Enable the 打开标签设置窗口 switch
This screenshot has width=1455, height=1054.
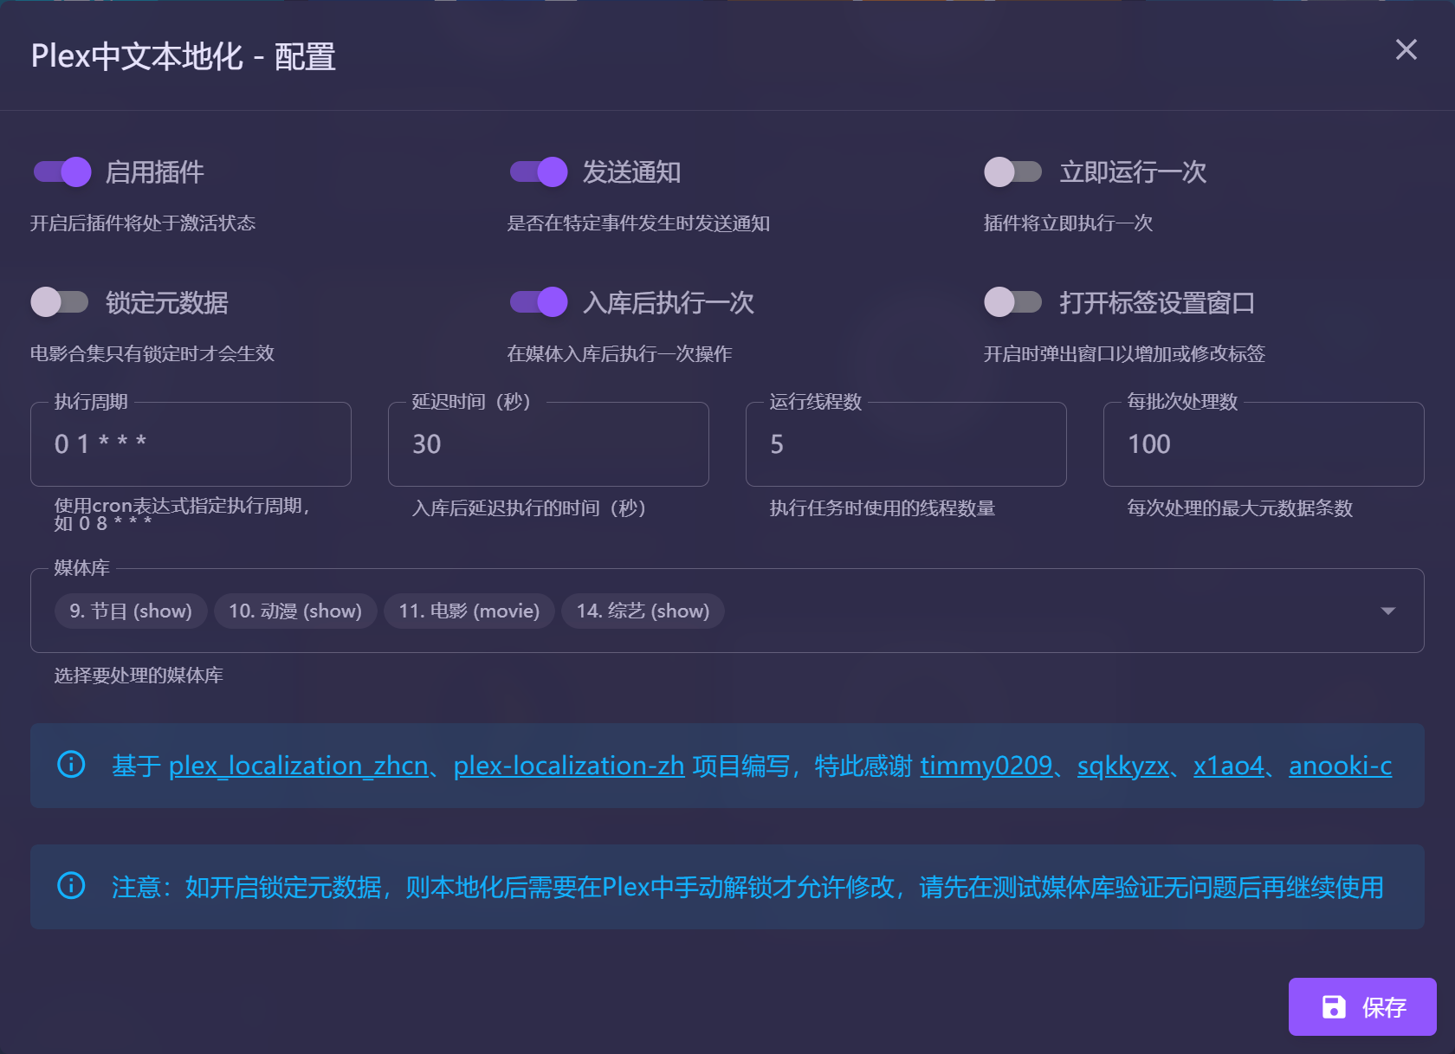tap(1013, 302)
